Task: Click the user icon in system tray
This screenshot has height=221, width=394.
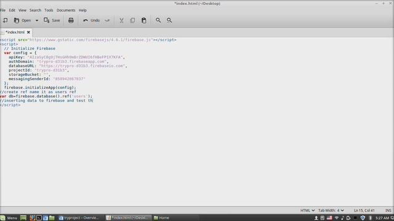Action: [316, 218]
